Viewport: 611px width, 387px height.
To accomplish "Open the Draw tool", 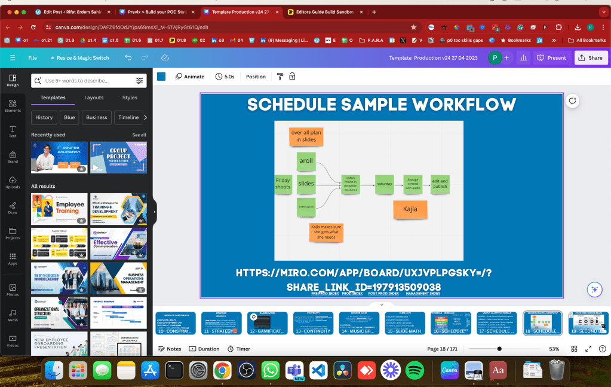I will pos(13,208).
